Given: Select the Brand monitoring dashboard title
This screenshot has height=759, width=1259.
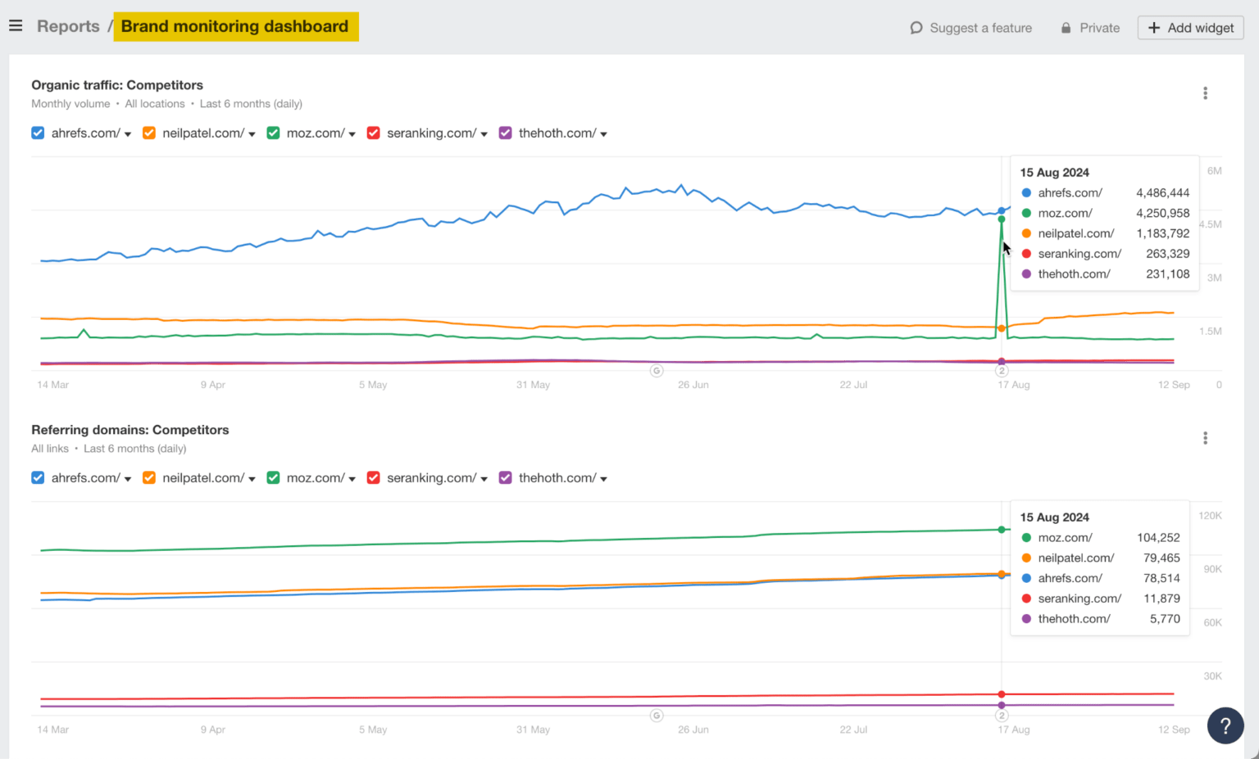Looking at the screenshot, I should [236, 25].
